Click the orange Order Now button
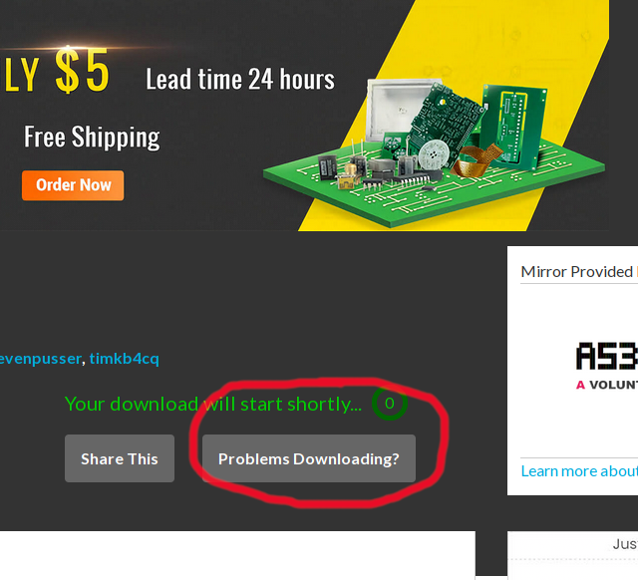 point(73,185)
